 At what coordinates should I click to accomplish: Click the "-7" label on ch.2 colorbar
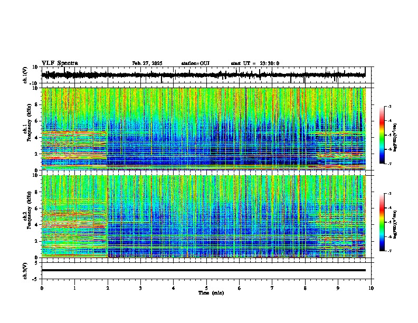389,251
